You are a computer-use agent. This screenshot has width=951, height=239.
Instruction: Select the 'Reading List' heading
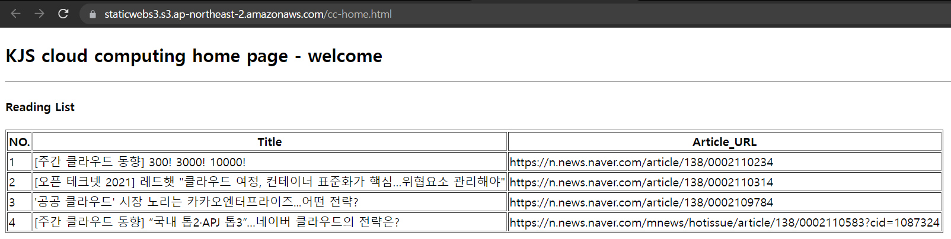click(x=40, y=107)
